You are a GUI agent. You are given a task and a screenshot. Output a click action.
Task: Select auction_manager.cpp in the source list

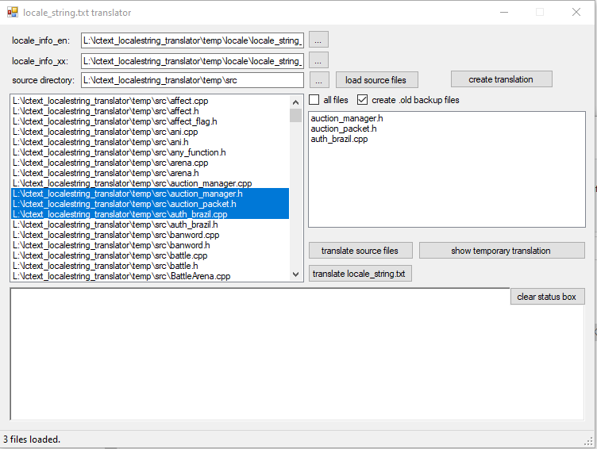point(150,183)
